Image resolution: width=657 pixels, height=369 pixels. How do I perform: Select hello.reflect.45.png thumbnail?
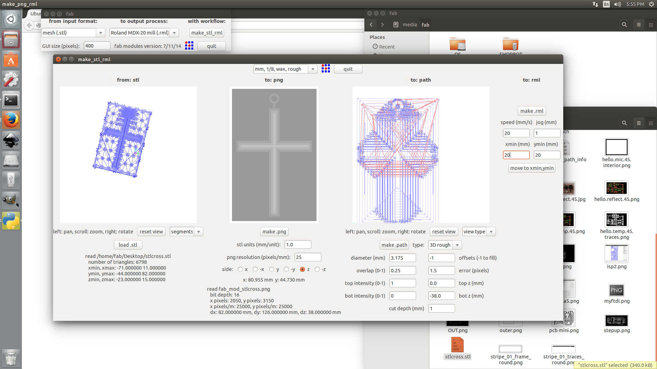click(x=617, y=188)
